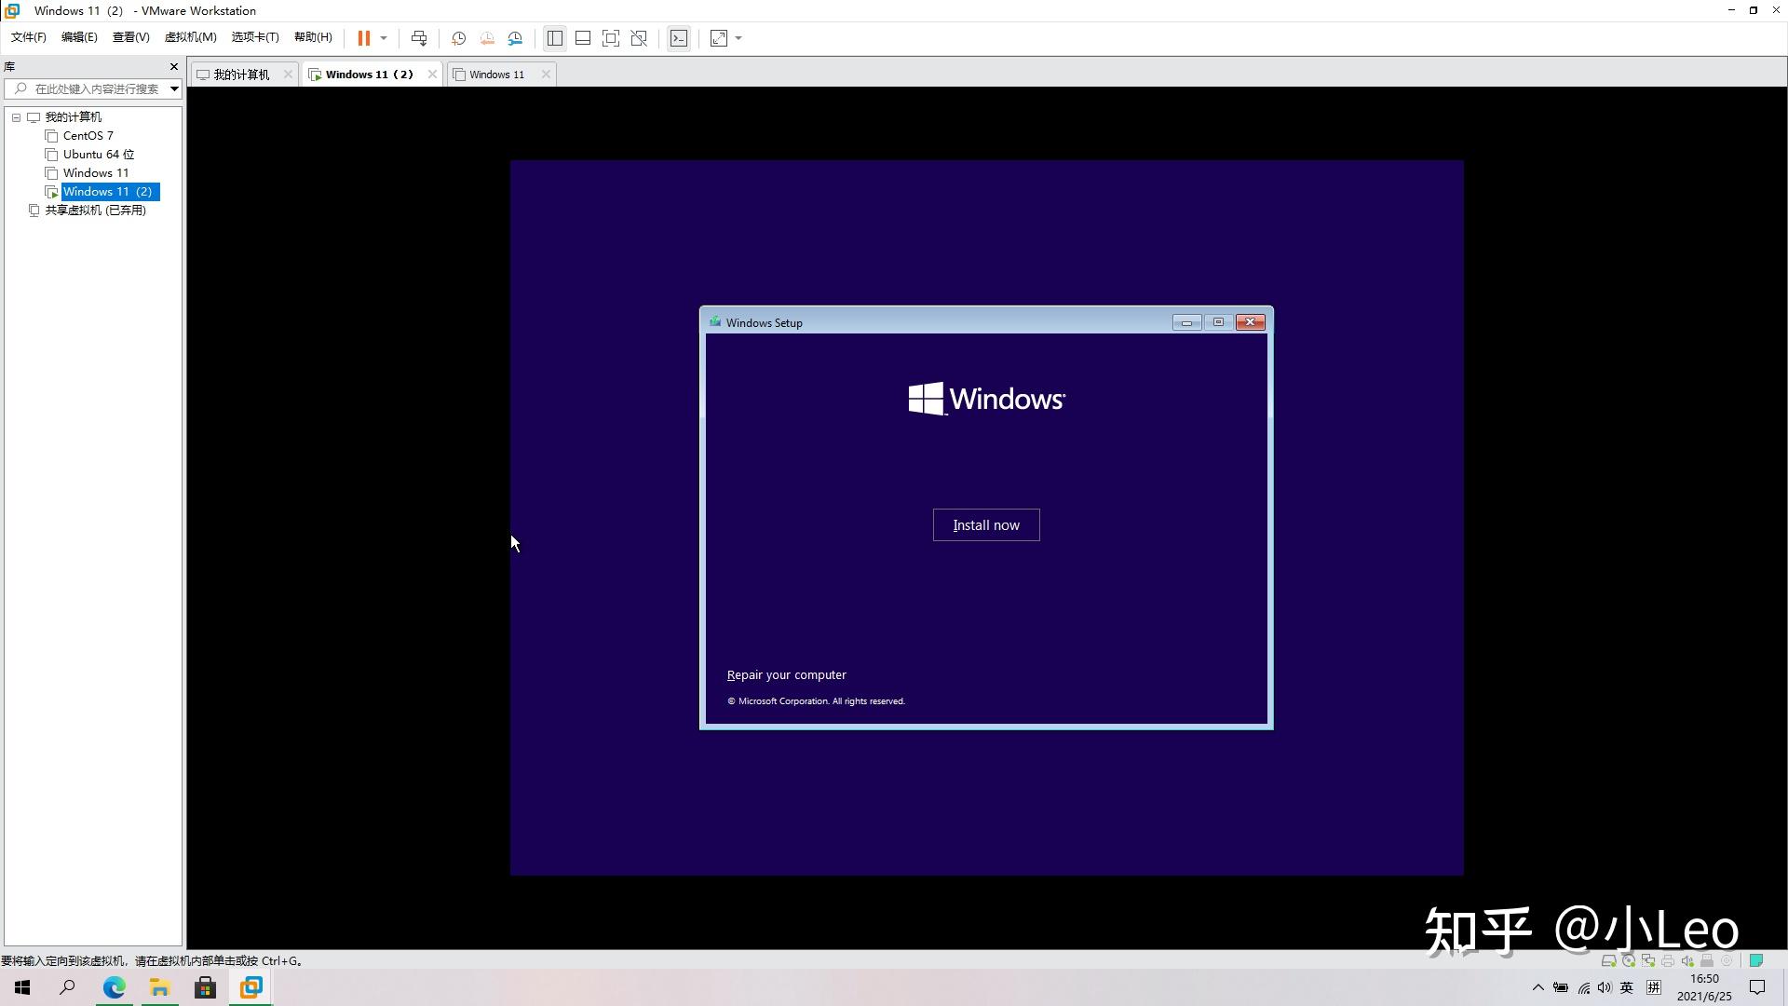Select the 我的计算机 tab
The height and width of the screenshot is (1006, 1788).
pyautogui.click(x=240, y=74)
